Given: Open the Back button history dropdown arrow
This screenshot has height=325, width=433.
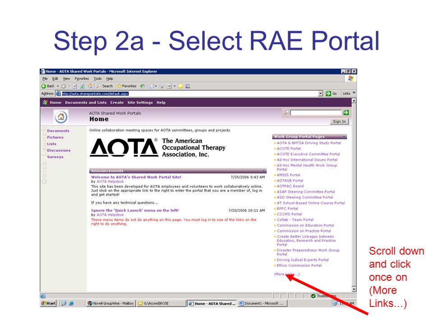Looking at the screenshot, I should [58, 86].
